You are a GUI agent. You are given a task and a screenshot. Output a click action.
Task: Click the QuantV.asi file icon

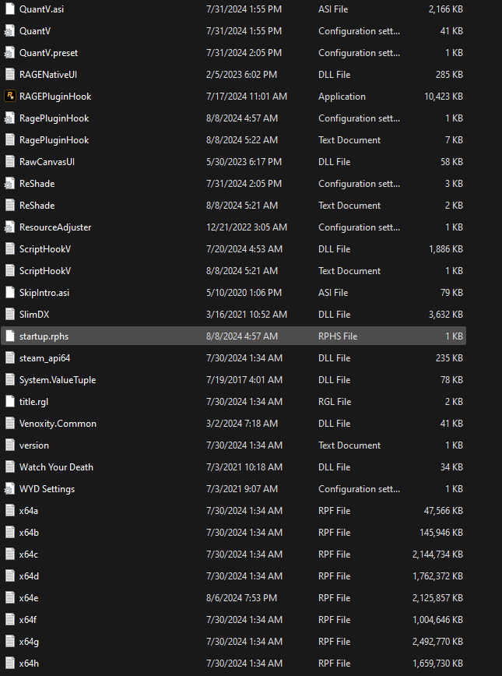point(10,9)
